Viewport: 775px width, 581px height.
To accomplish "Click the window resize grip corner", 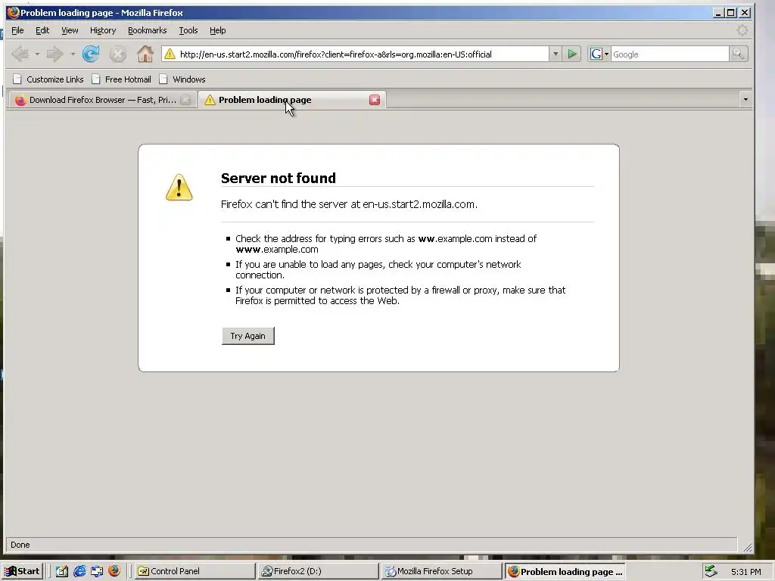I will pyautogui.click(x=747, y=547).
